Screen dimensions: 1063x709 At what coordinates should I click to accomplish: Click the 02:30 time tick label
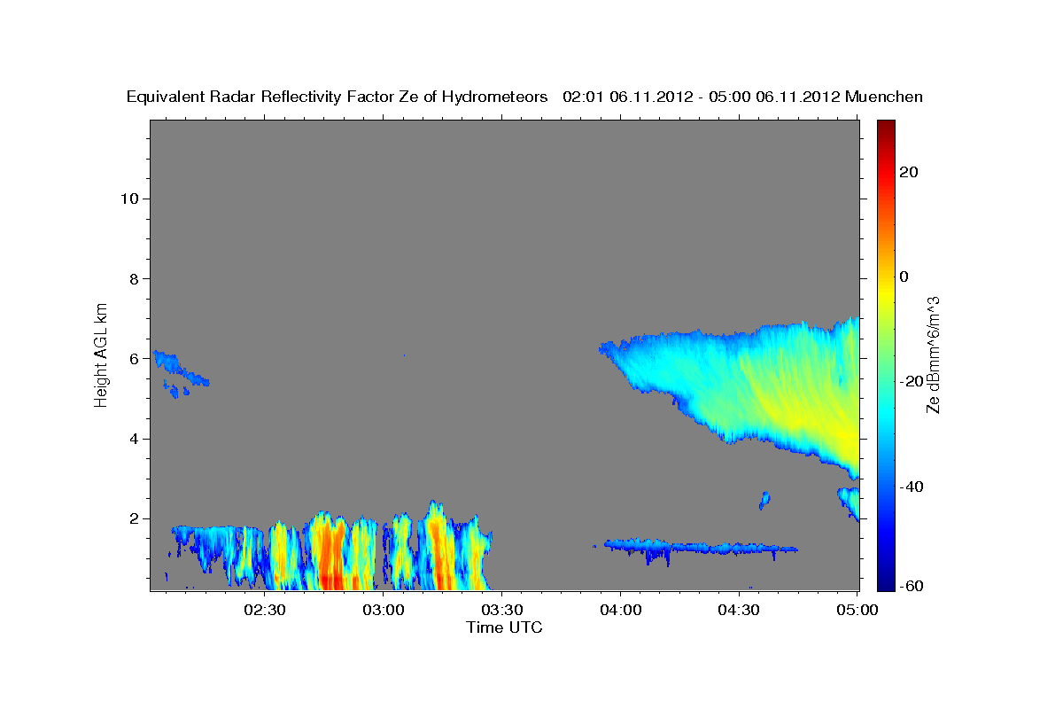[x=266, y=610]
